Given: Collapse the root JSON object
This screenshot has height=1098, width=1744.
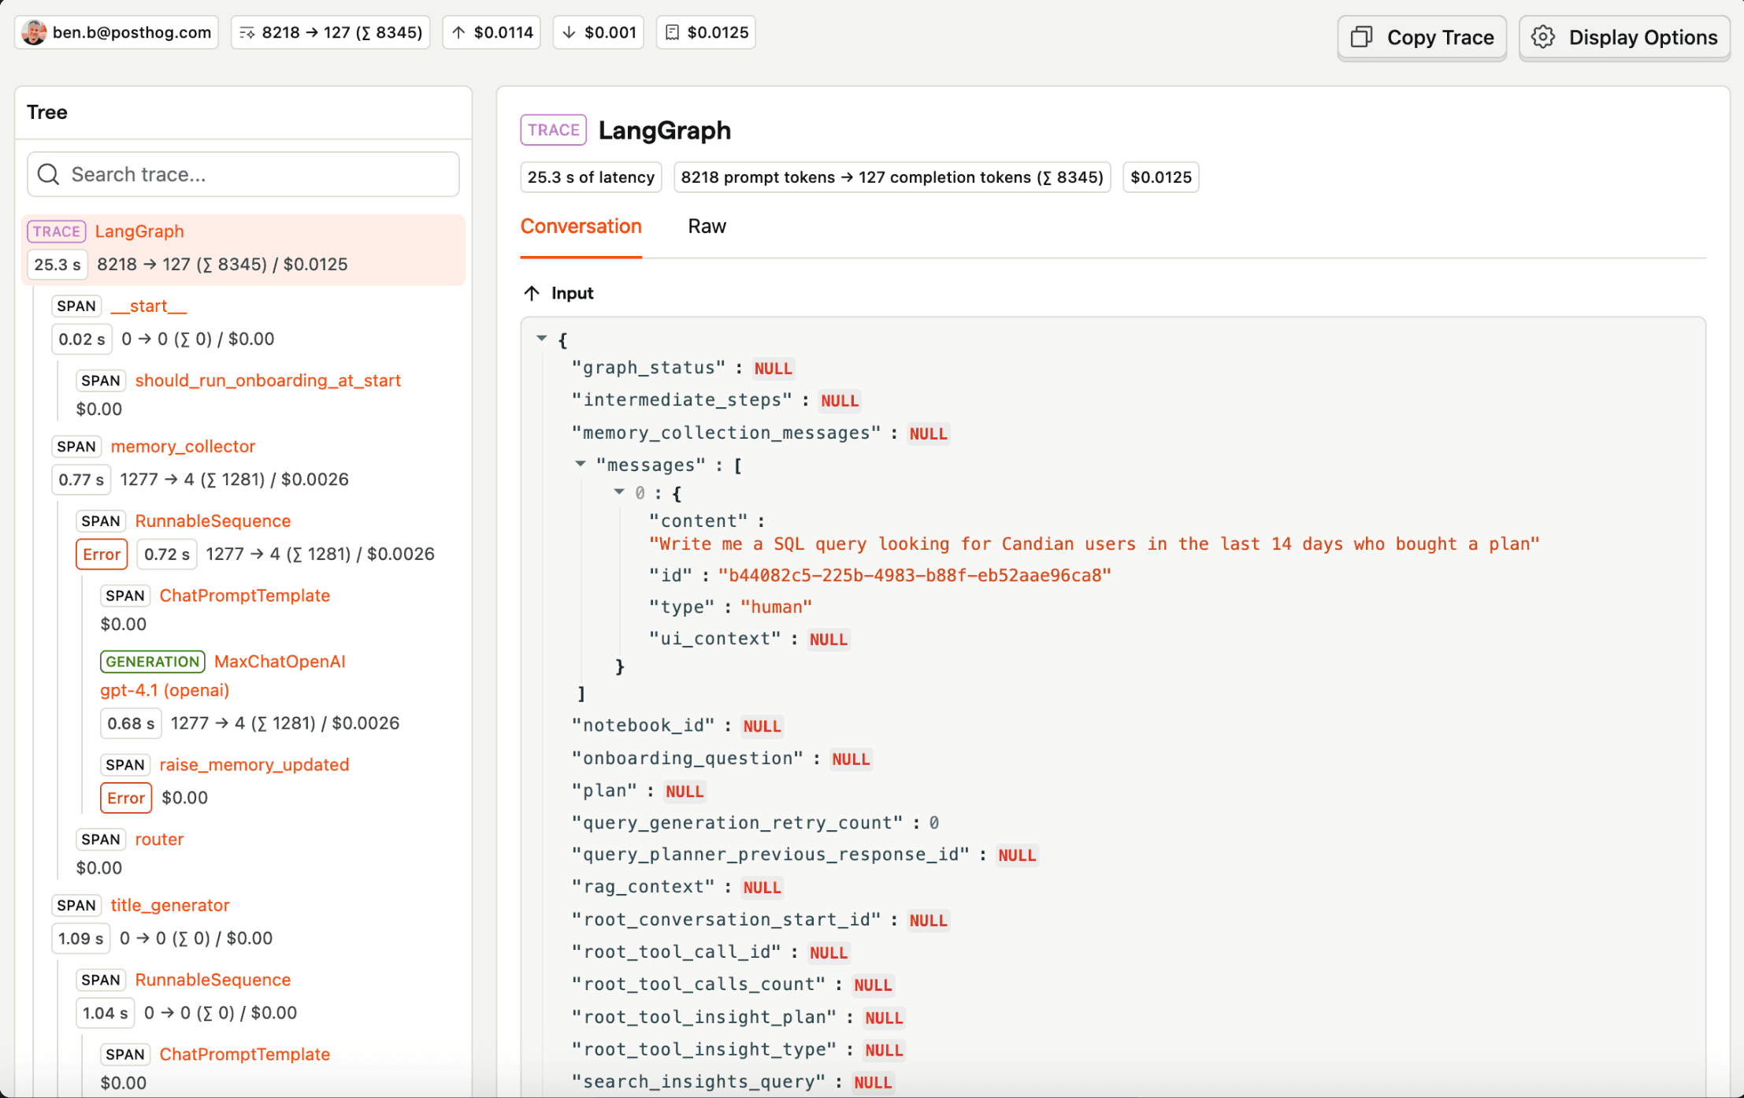Looking at the screenshot, I should point(541,339).
